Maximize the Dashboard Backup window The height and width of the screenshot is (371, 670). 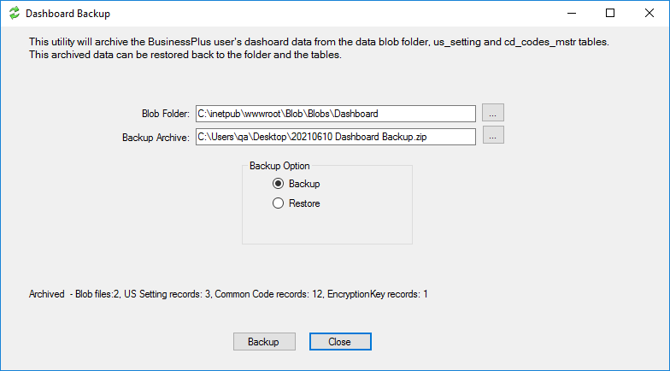coord(610,14)
